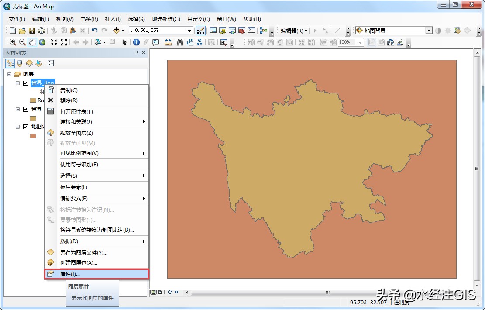This screenshot has width=485, height=310.
Task: Open the 地理处理(G) menu
Action: coord(166,19)
